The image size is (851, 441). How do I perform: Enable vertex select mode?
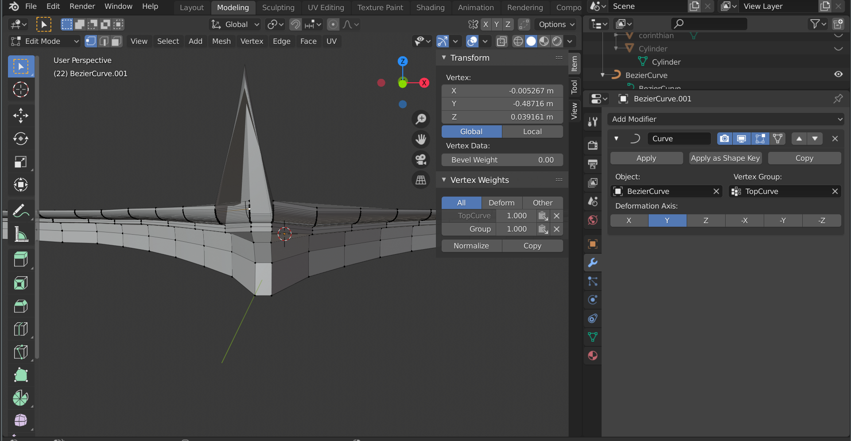tap(91, 41)
